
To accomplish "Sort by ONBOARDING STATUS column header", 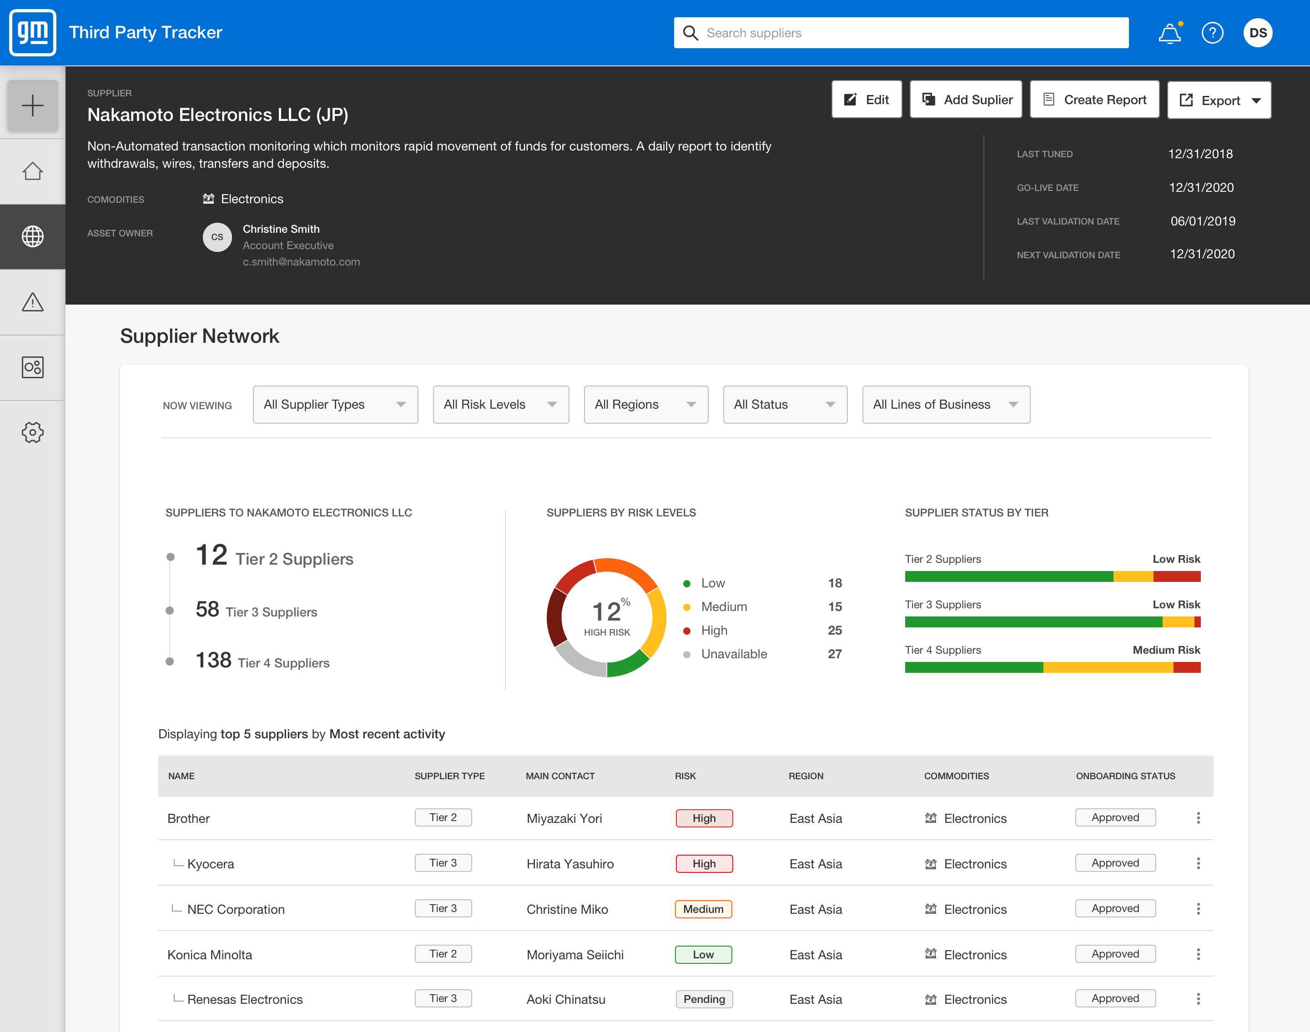I will (1126, 776).
